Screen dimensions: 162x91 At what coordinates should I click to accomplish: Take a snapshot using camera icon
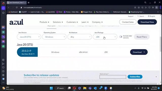pyautogui.click(x=139, y=8)
